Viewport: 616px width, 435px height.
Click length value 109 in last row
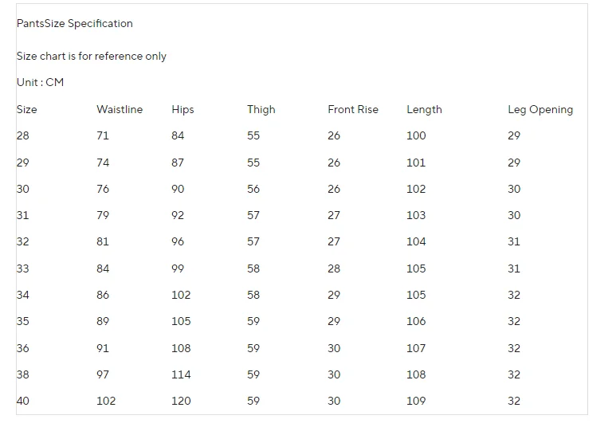coord(416,401)
